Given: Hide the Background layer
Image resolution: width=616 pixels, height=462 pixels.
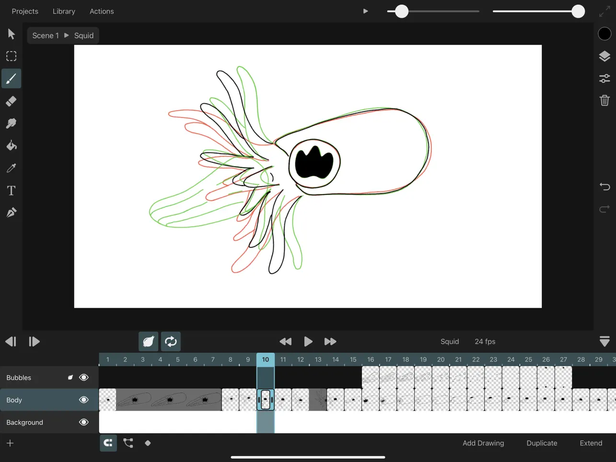Looking at the screenshot, I should coord(83,422).
